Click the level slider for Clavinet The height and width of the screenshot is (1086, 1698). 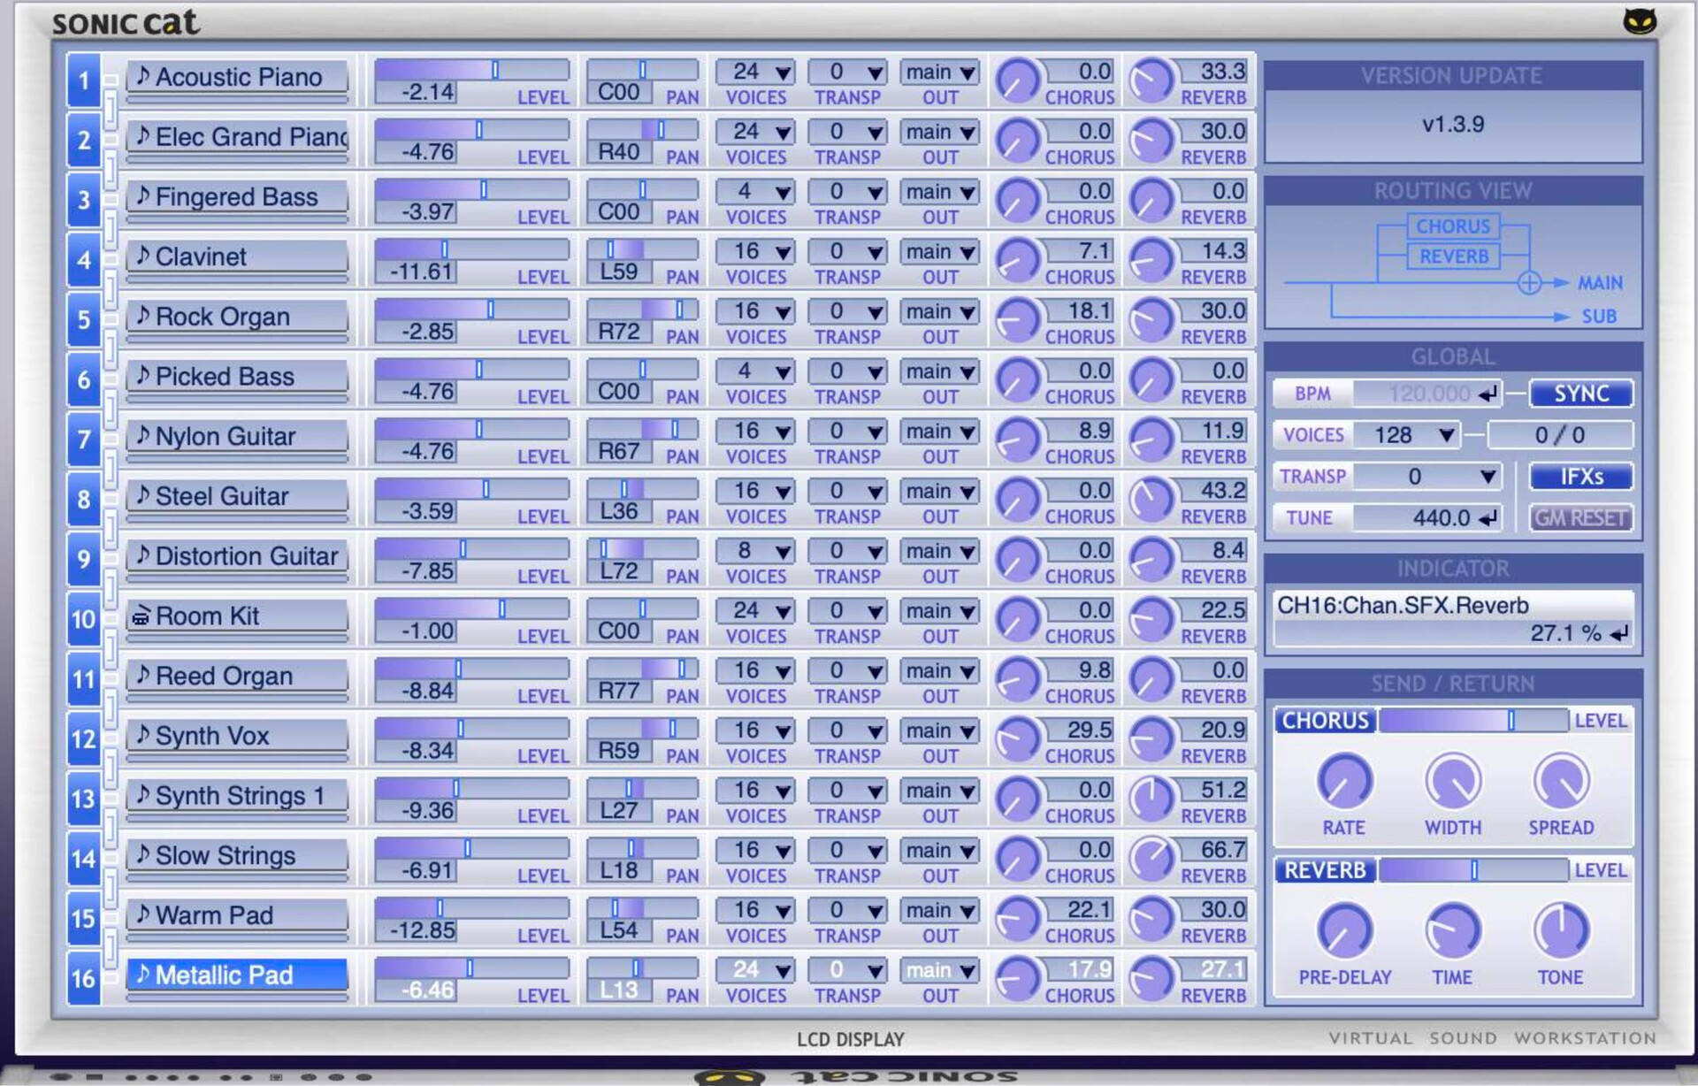click(x=471, y=249)
